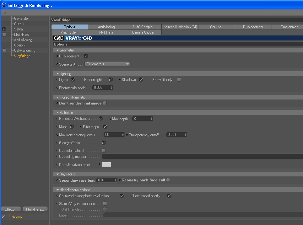The width and height of the screenshot is (303, 225).
Task: Select Generale in the settings tree
Action: coord(21,19)
